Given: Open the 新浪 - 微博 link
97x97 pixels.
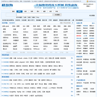Looking at the screenshot, I should pos(16,26).
